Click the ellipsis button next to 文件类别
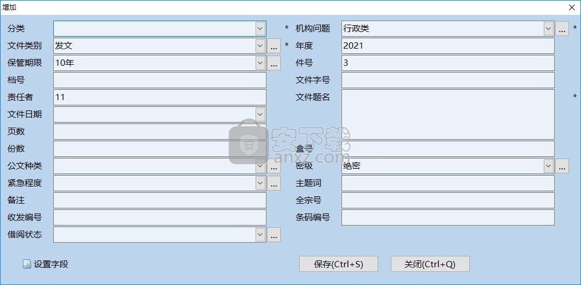581x285 pixels. tap(274, 46)
